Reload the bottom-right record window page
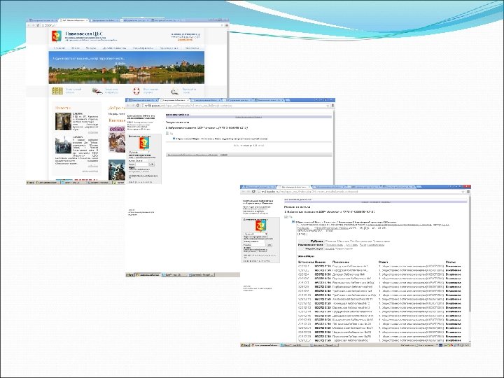The height and width of the screenshot is (378, 504). pyautogui.click(x=253, y=192)
